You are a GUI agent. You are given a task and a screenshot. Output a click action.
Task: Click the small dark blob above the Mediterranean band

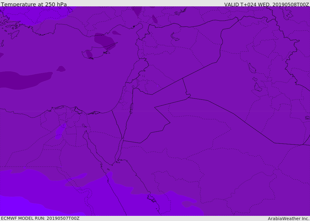click(61, 69)
